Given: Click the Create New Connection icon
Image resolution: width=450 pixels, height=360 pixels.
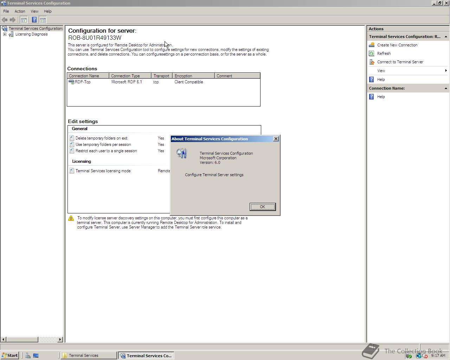Looking at the screenshot, I should [372, 45].
